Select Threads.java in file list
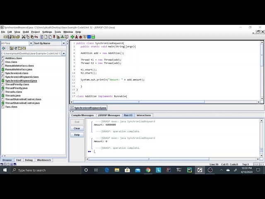The height and width of the screenshot is (199, 265). pyautogui.click(x=13, y=96)
